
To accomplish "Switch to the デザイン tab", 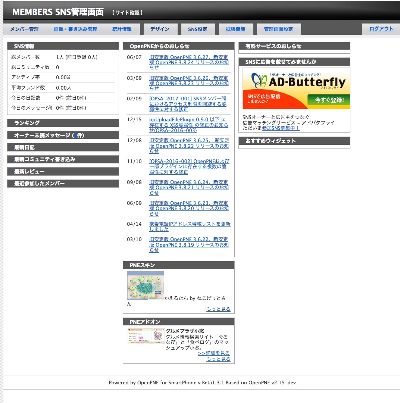I will coord(160,29).
